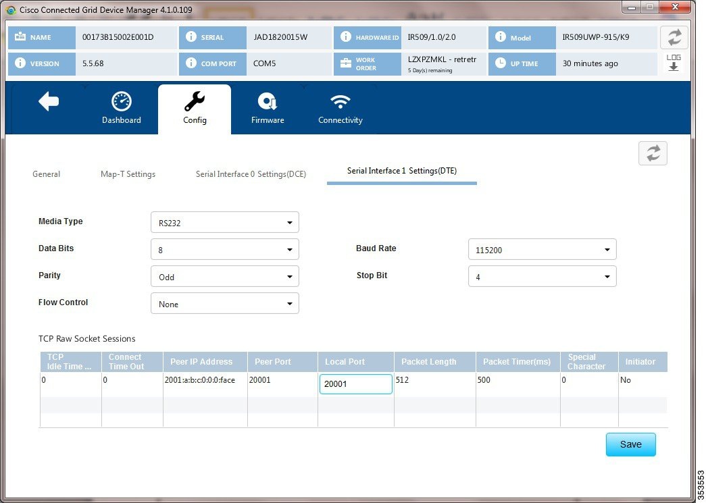Open the Parity dropdown showing Odd
The image size is (706, 503).
225,276
